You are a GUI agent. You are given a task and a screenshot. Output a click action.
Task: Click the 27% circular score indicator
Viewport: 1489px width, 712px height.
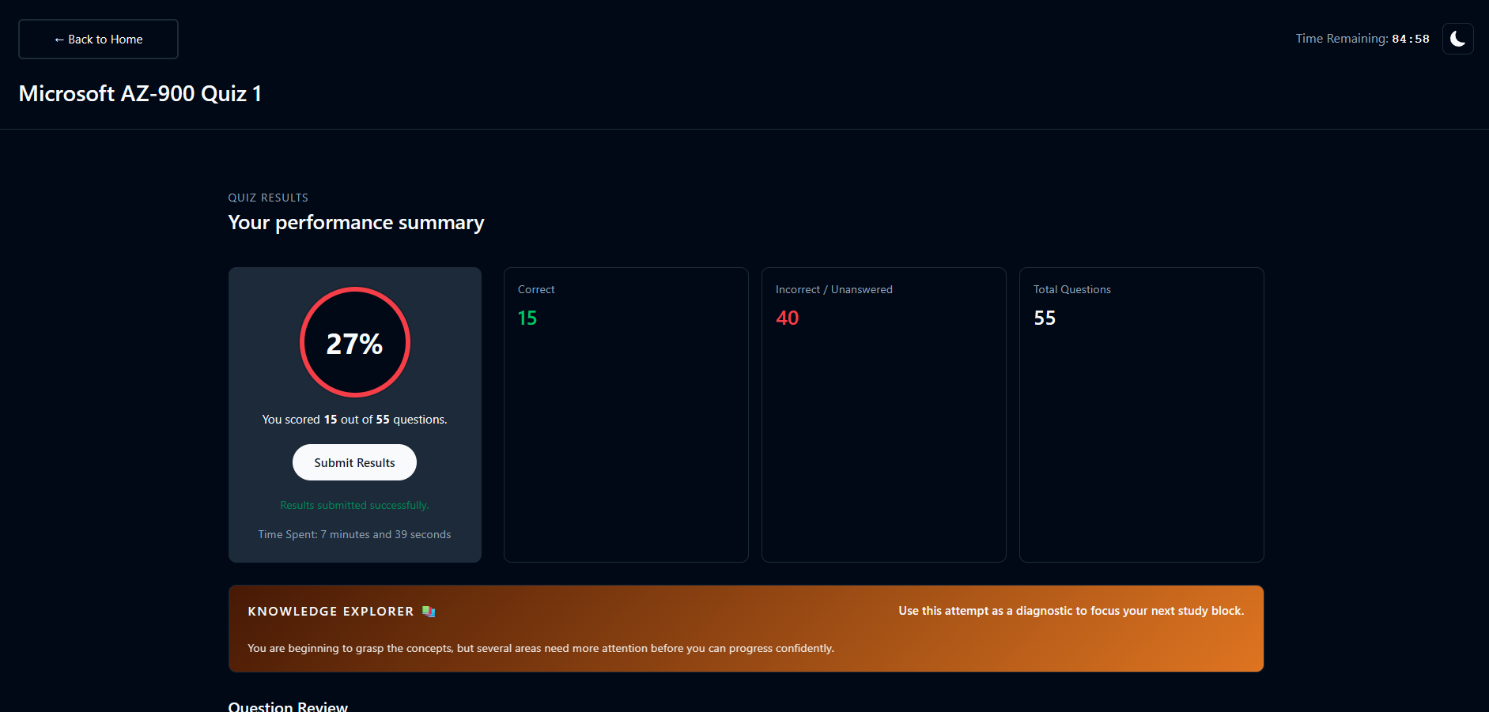[354, 342]
